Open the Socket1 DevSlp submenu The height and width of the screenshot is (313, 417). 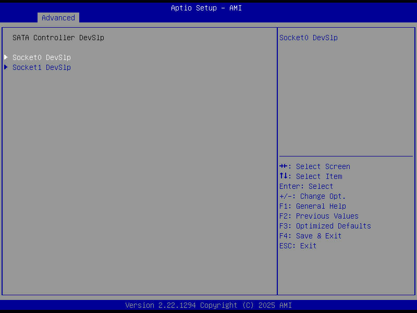[x=42, y=67]
